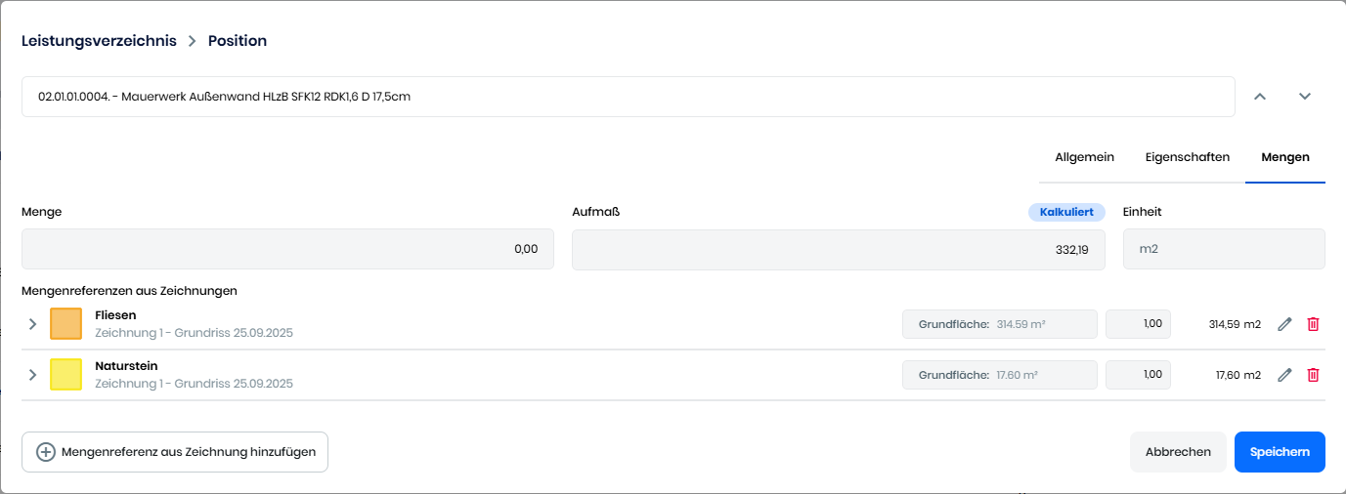This screenshot has width=1346, height=494.
Task: Switch to the Eigenschaften tab
Action: pyautogui.click(x=1187, y=157)
